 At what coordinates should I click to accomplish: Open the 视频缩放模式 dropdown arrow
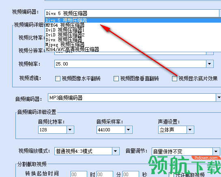tap(116, 151)
